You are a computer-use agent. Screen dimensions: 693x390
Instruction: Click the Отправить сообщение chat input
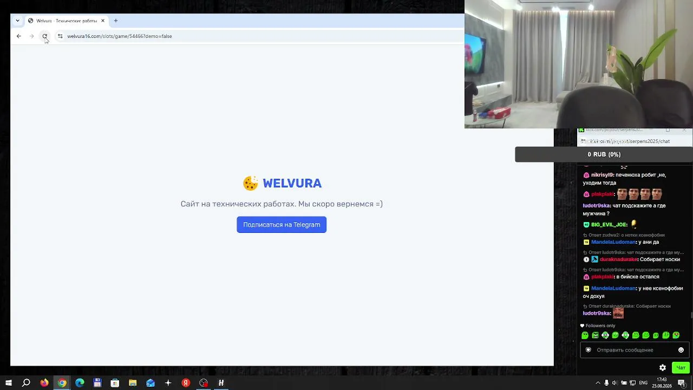point(633,350)
